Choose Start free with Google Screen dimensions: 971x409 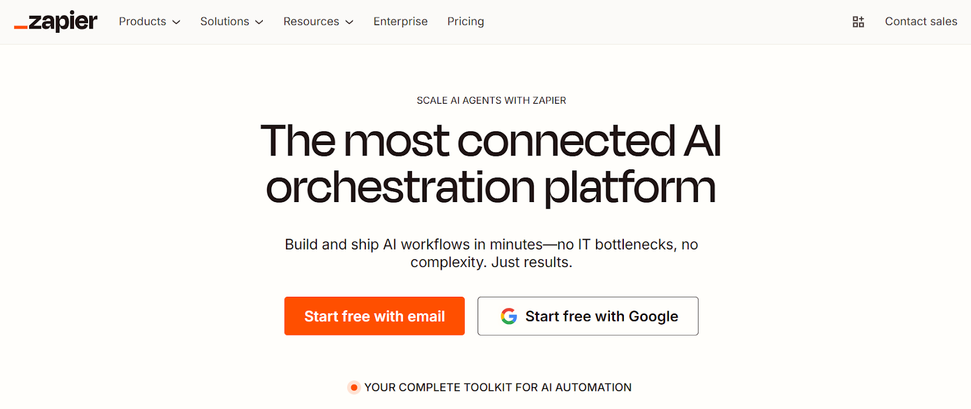(x=587, y=316)
